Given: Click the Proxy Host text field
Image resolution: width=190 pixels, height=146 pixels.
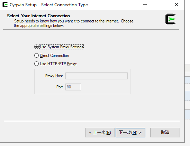Looking at the screenshot, I should (97, 76).
